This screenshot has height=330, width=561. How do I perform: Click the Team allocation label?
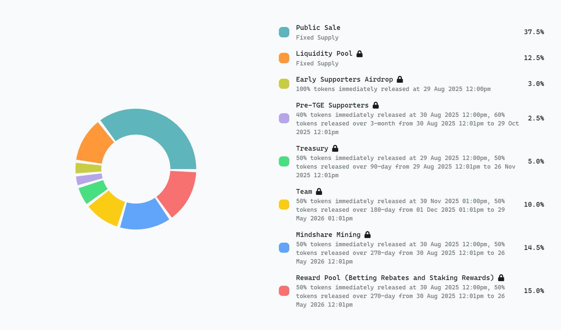coord(304,192)
